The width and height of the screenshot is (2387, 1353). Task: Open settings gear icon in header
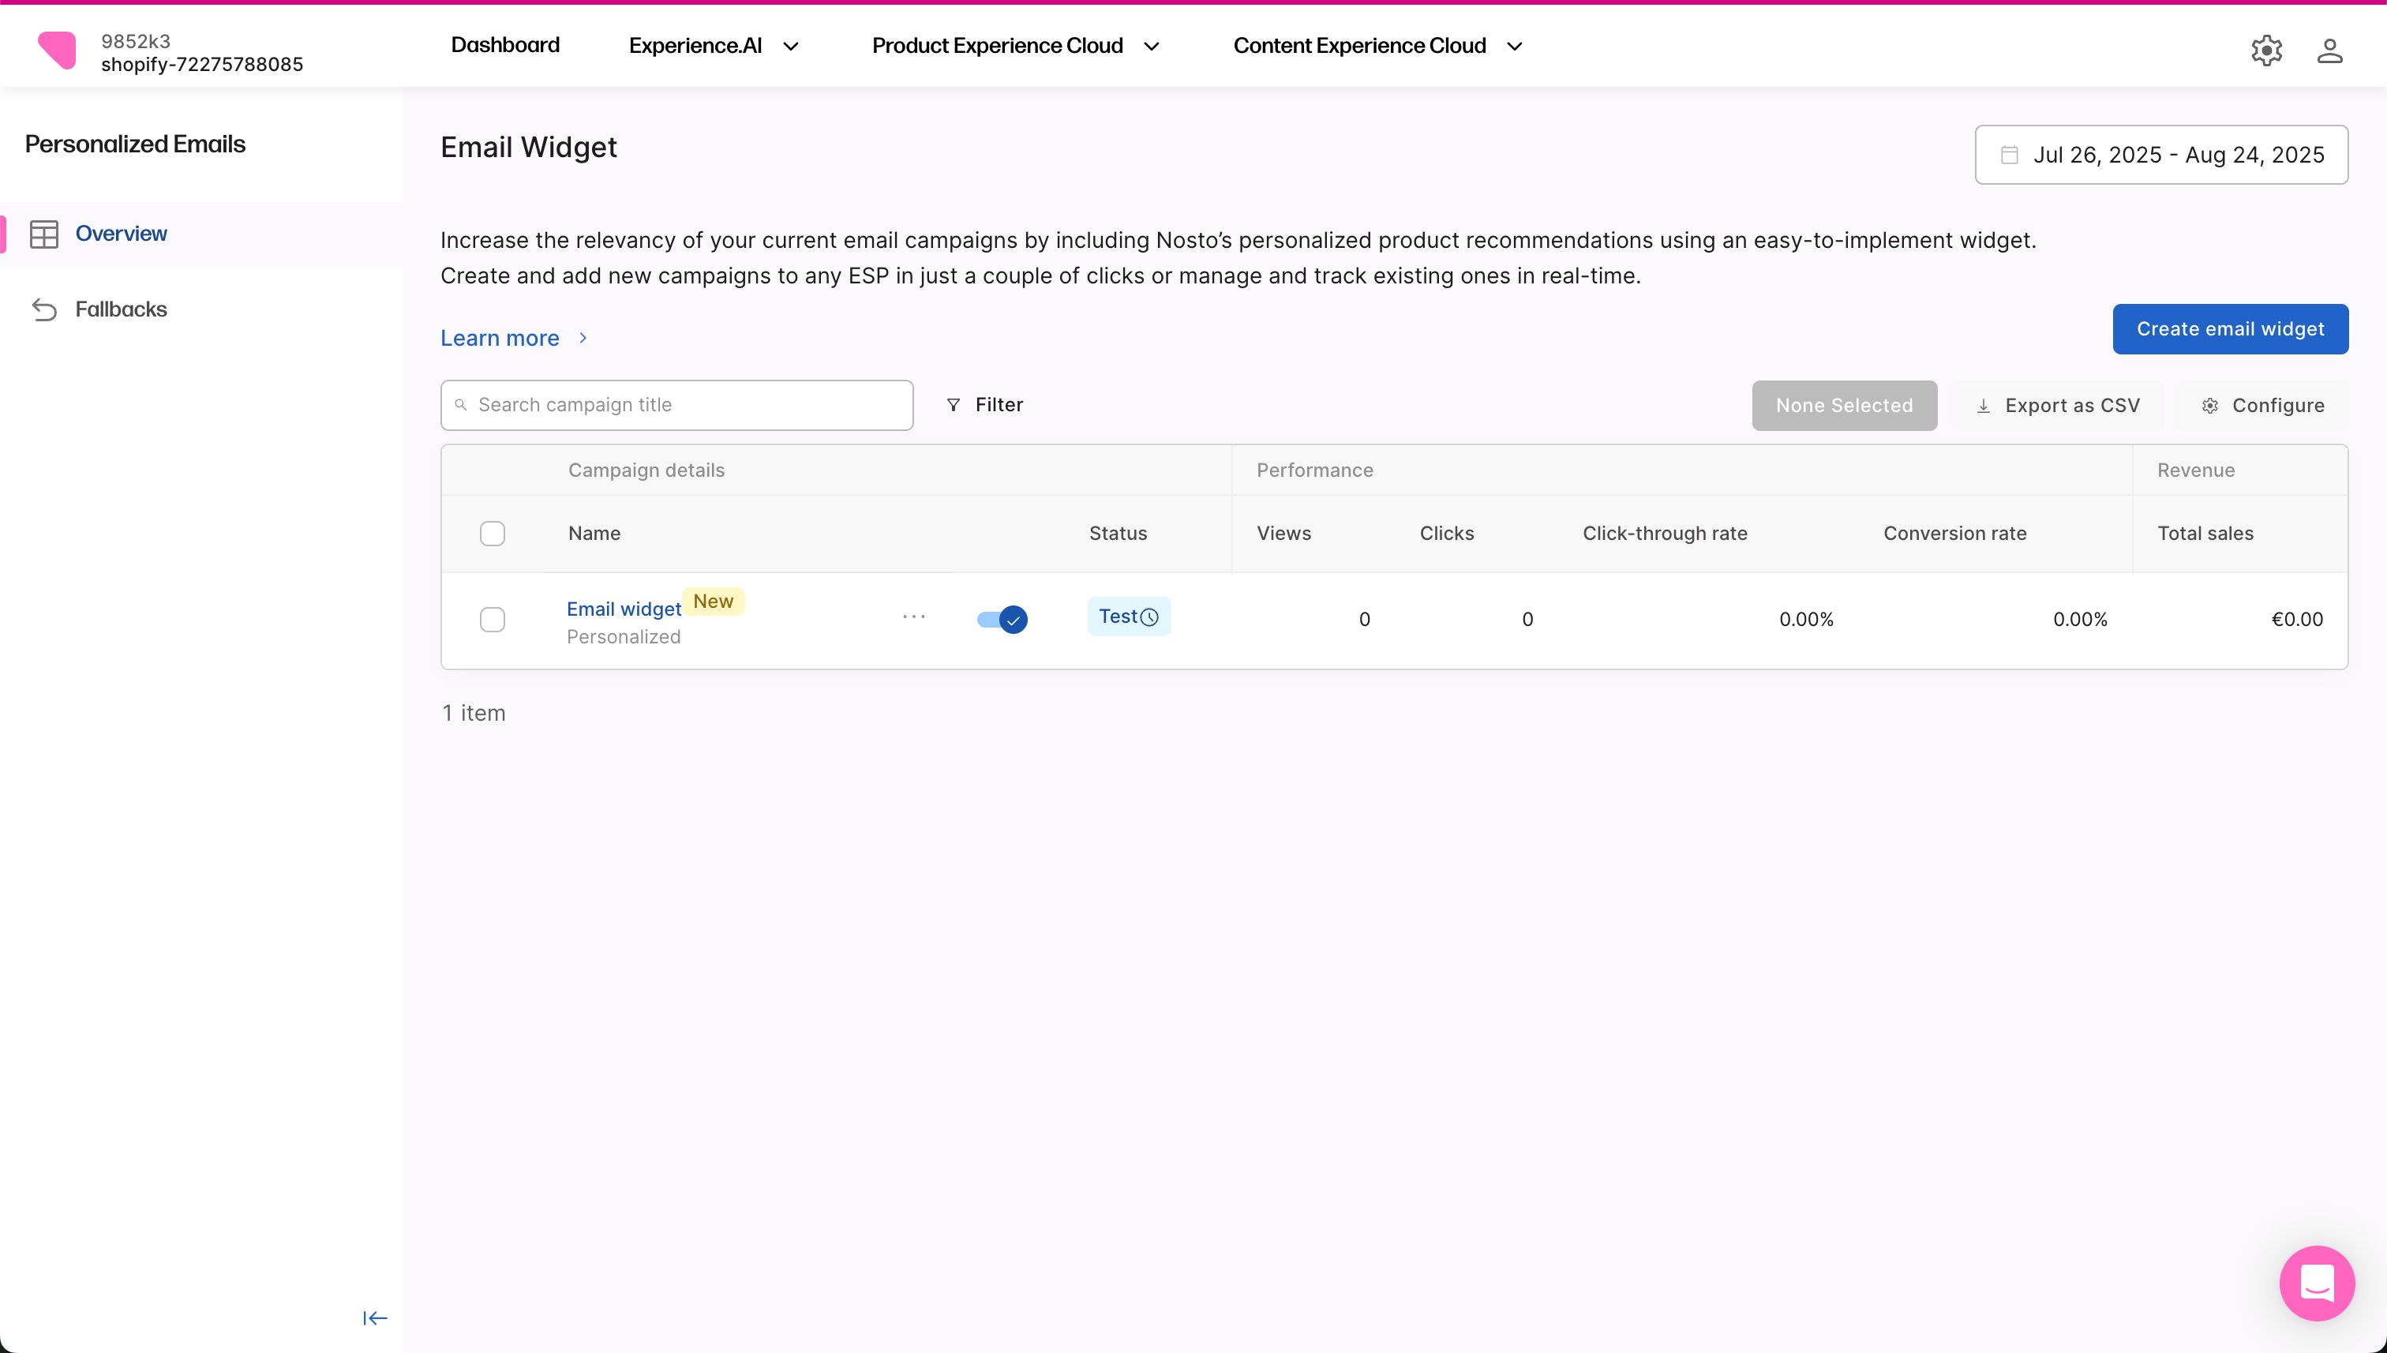2266,51
